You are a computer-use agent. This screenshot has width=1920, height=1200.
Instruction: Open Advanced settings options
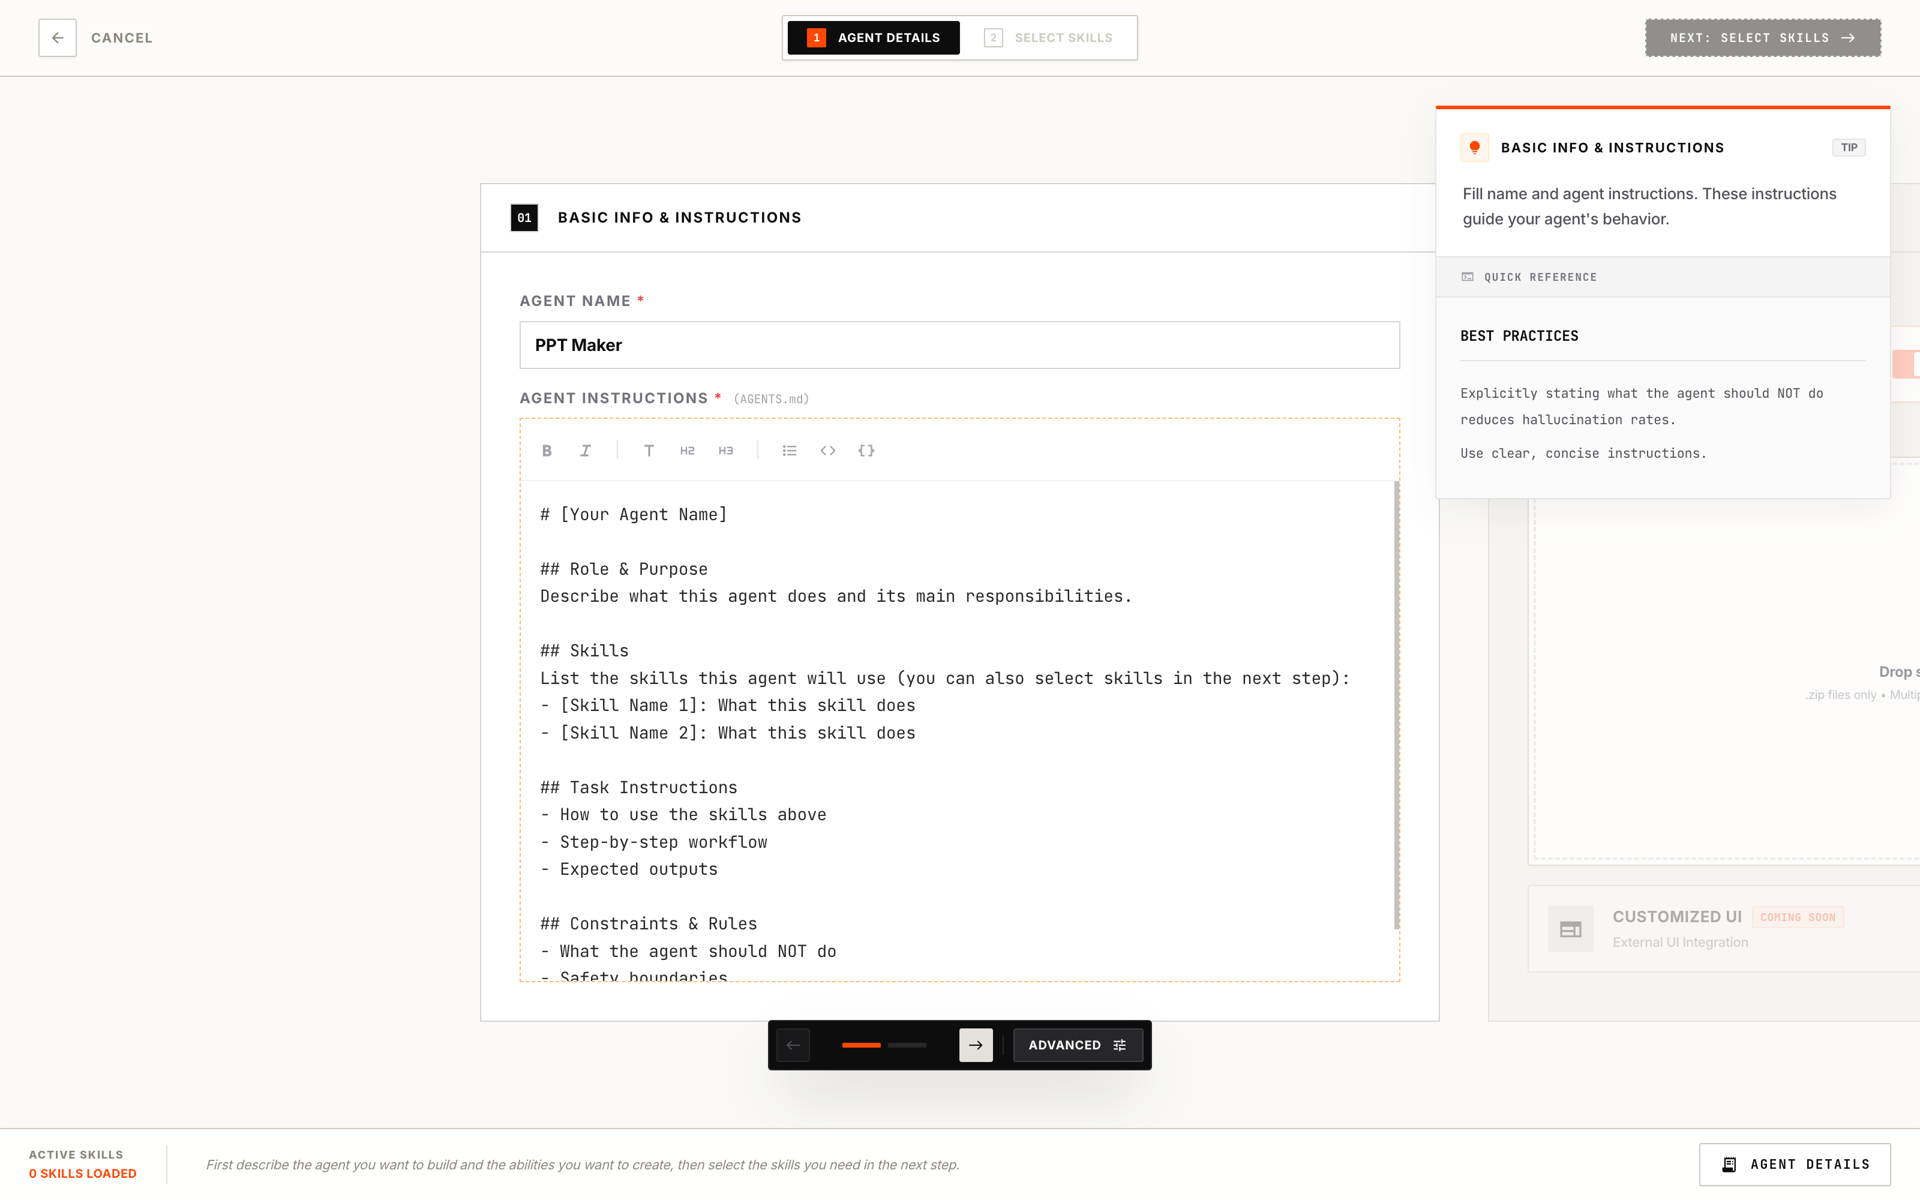click(1076, 1045)
